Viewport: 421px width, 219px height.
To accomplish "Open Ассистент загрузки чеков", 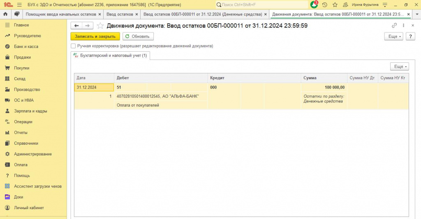I will click(x=37, y=186).
